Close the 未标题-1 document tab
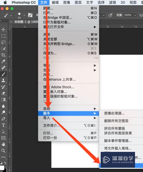This screenshot has width=143, height=172. pyautogui.click(x=11, y=22)
